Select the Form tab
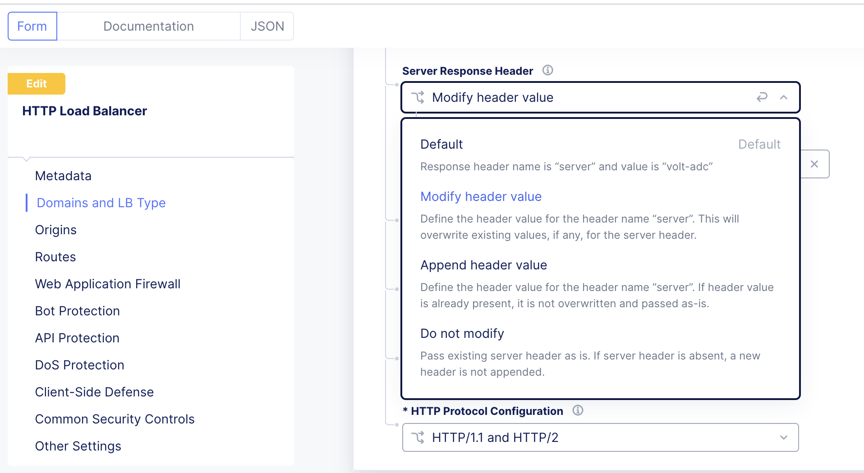The image size is (864, 473). [32, 26]
